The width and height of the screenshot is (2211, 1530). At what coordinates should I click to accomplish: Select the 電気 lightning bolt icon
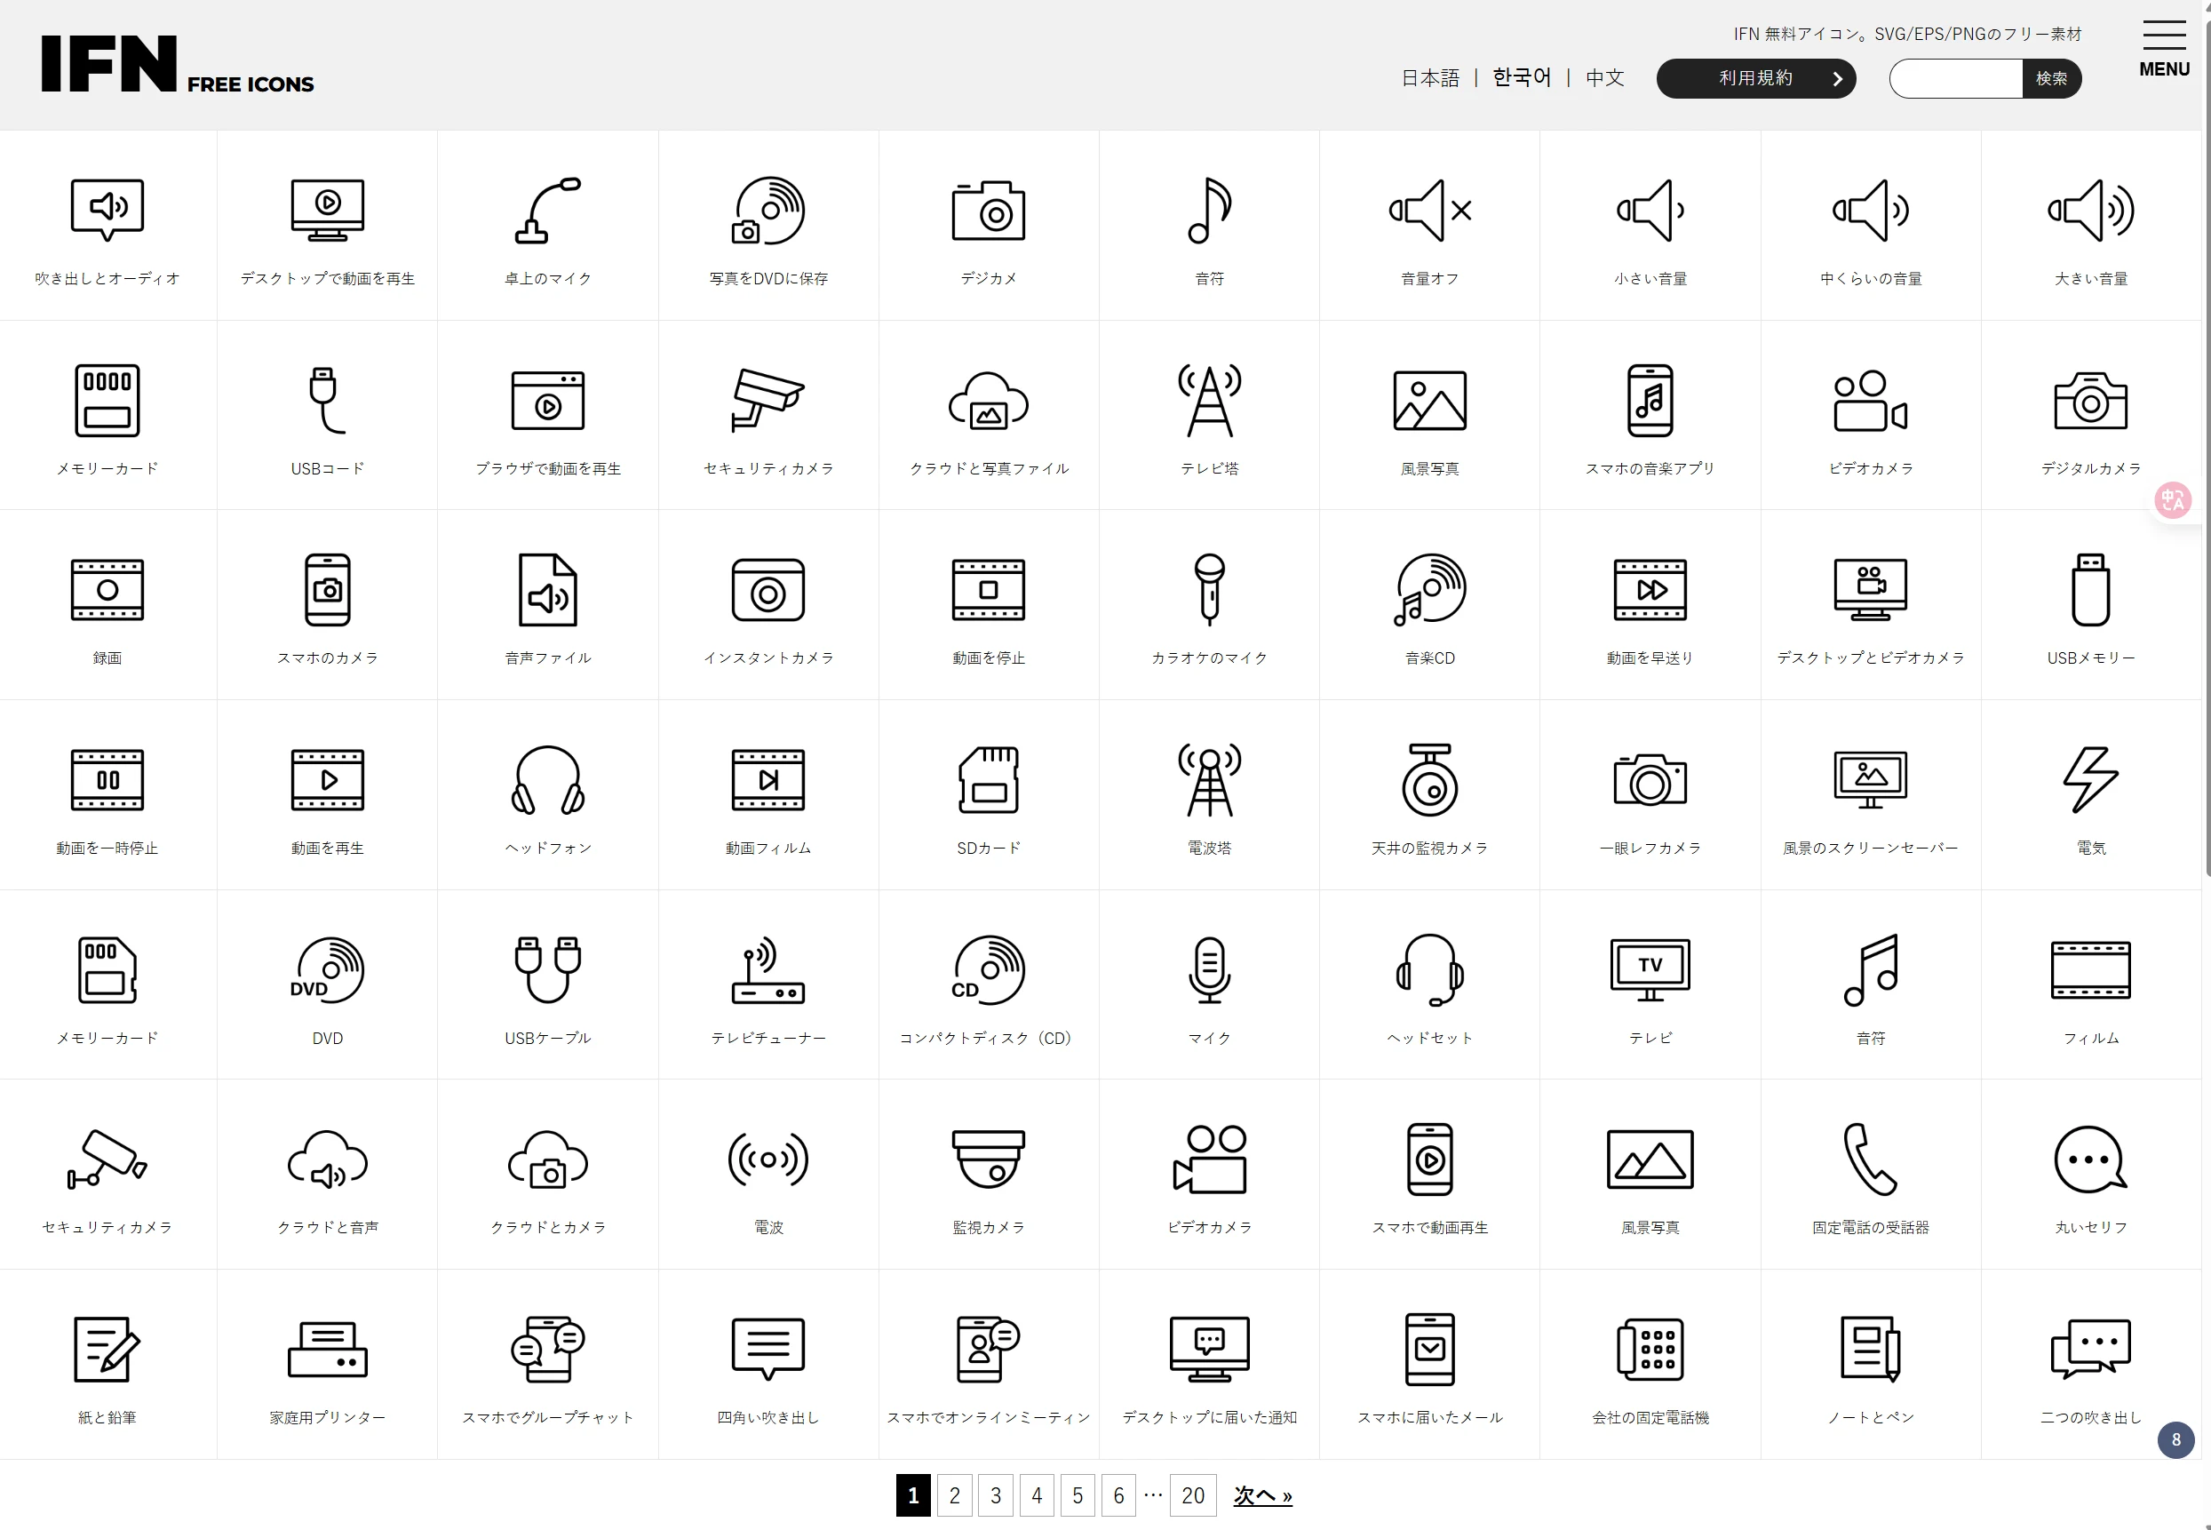click(2090, 779)
